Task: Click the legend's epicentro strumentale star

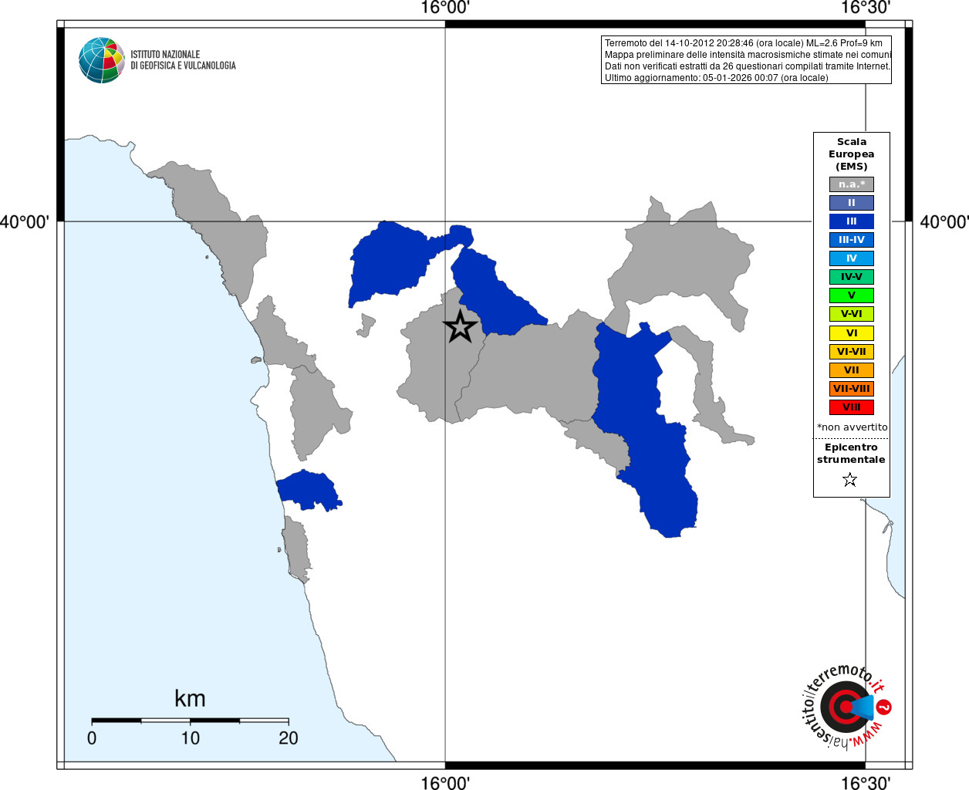Action: coord(850,480)
